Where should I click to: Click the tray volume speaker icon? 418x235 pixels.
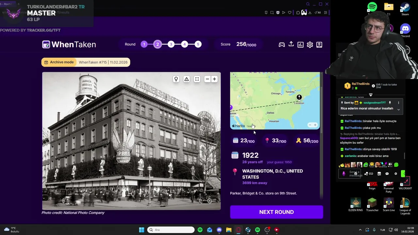(x=396, y=230)
